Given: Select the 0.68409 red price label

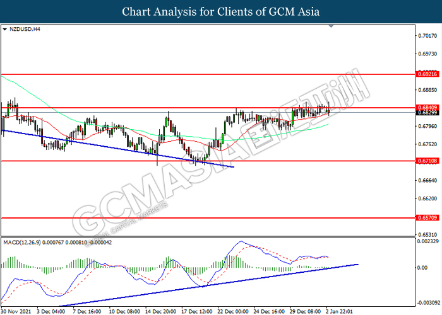Looking at the screenshot, I should click(x=427, y=108).
